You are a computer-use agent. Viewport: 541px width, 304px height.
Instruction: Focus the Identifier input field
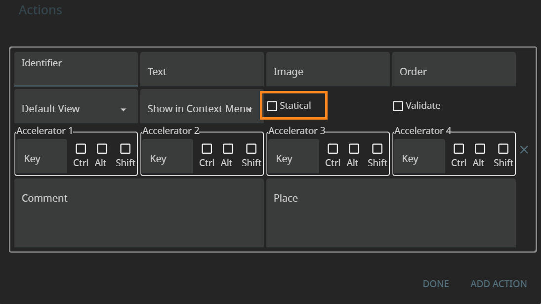point(76,70)
